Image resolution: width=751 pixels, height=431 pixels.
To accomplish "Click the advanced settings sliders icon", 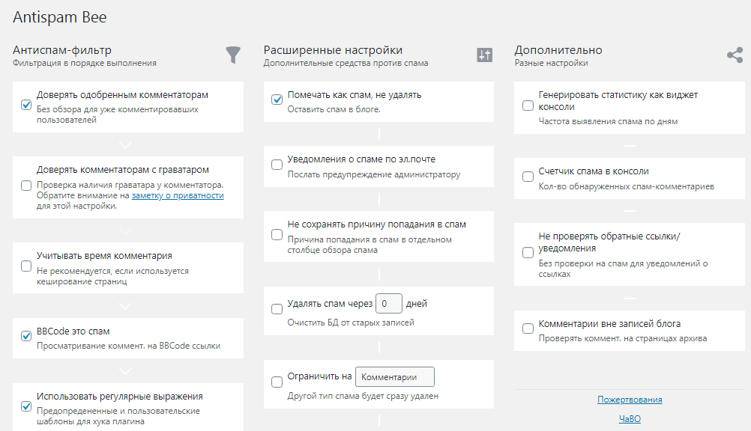I will coord(485,55).
